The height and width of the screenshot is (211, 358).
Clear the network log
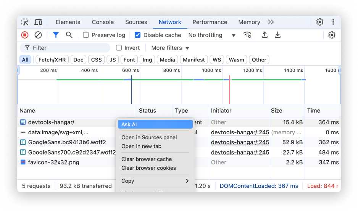click(x=38, y=35)
